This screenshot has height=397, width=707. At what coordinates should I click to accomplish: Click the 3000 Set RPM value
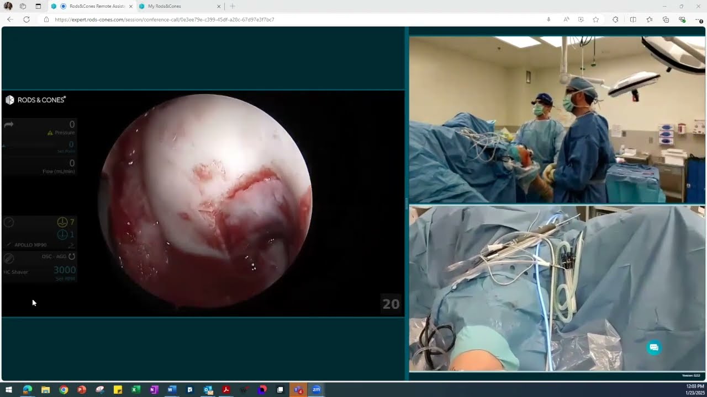click(64, 270)
